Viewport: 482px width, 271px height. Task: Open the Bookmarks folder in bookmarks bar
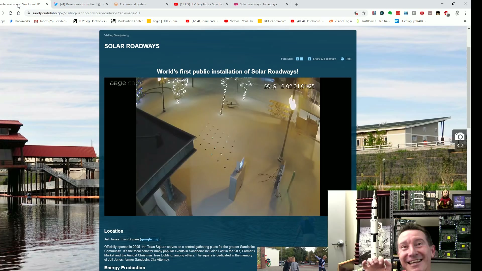(x=20, y=21)
